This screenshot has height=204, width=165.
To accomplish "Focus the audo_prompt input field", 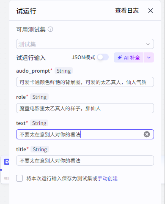I will pyautogui.click(x=85, y=82).
